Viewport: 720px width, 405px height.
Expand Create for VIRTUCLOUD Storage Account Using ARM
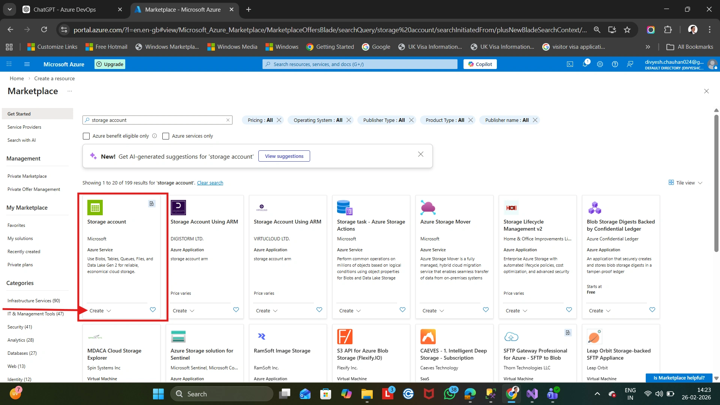coord(267,310)
